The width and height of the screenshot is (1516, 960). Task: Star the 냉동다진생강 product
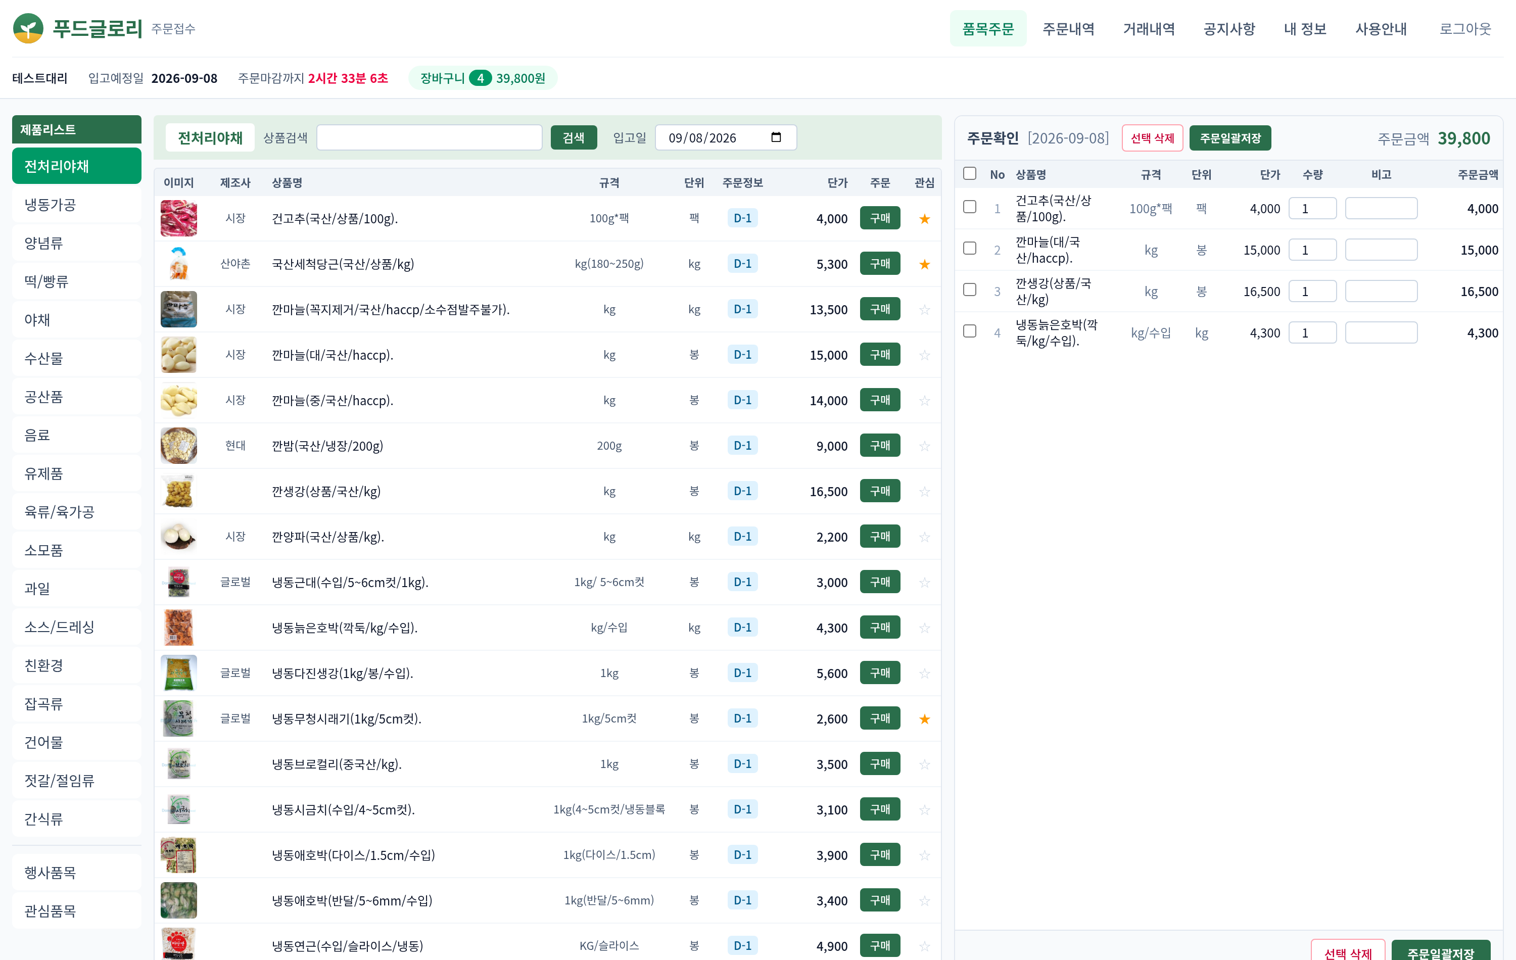click(x=924, y=674)
